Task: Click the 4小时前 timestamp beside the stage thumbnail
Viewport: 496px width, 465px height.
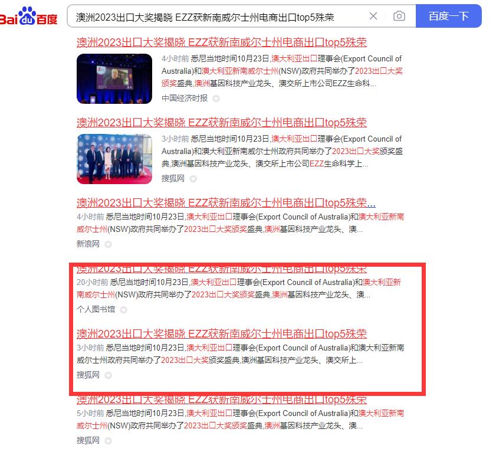Action: [175, 59]
